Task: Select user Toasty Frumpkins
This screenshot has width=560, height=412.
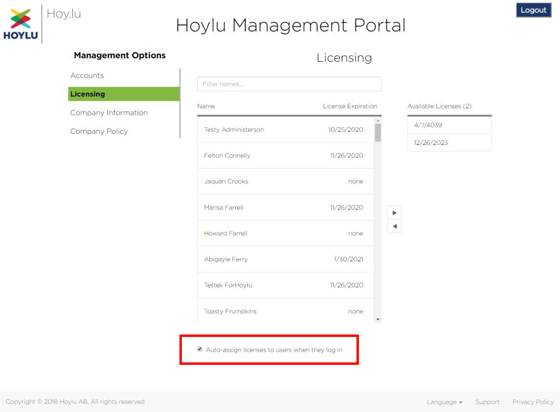Action: click(x=286, y=311)
